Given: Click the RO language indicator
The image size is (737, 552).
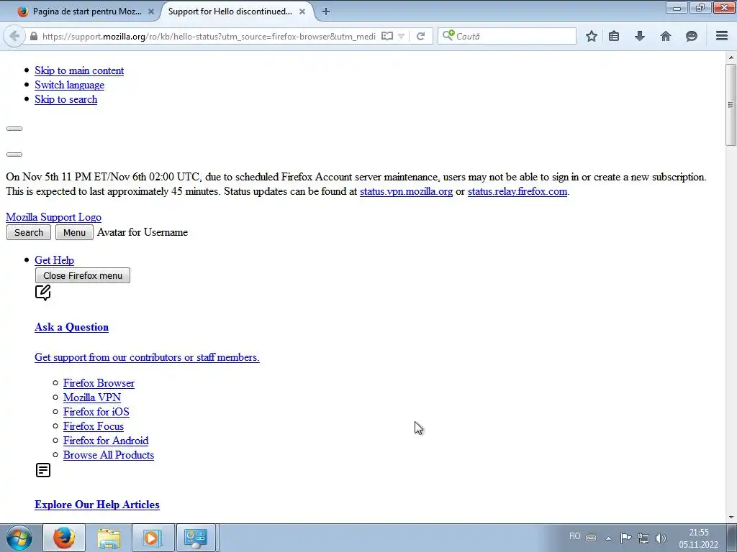Looking at the screenshot, I should pos(574,536).
